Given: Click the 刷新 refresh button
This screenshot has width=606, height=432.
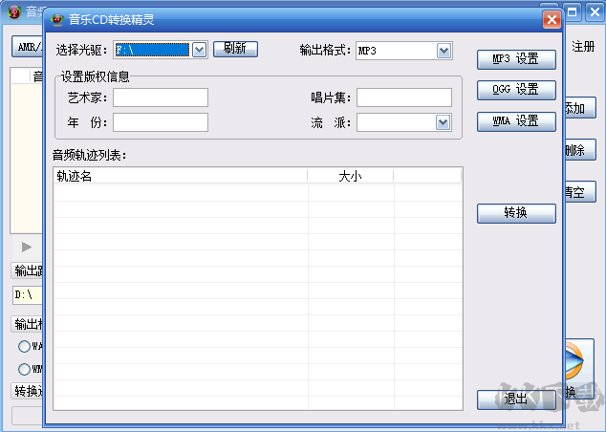Looking at the screenshot, I should click(235, 49).
